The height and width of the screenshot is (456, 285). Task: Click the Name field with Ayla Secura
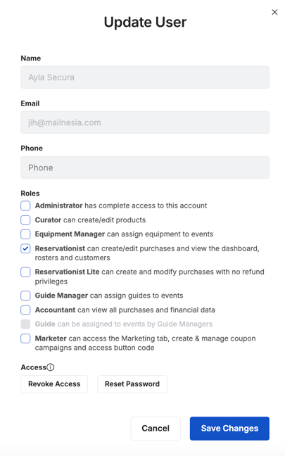[145, 77]
